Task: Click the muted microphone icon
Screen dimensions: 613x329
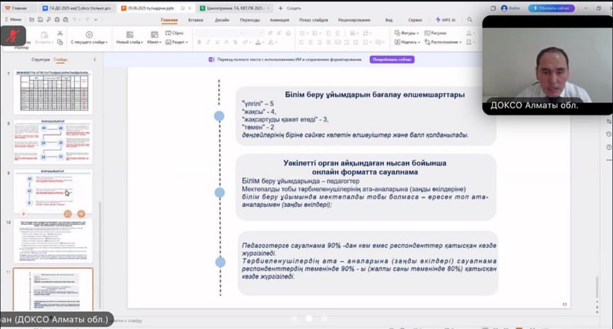Action: tap(13, 36)
